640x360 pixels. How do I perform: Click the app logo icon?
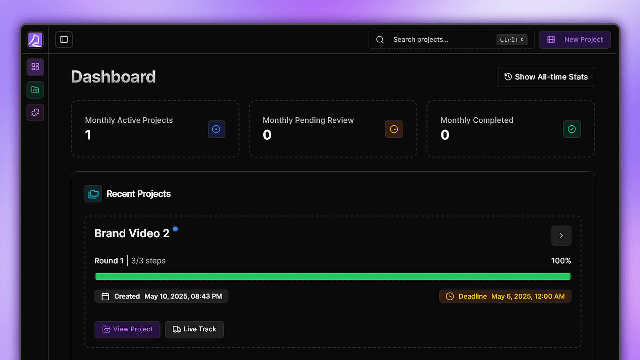35,40
